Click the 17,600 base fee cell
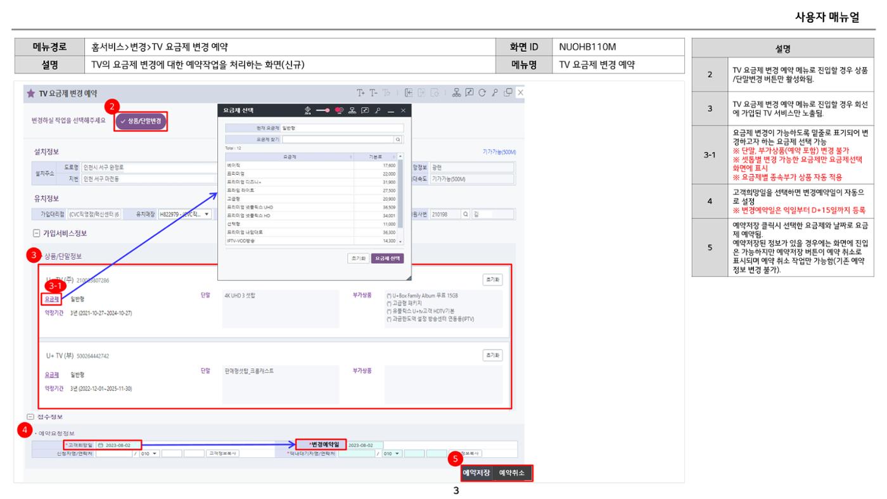The width and height of the screenshot is (887, 499). pyautogui.click(x=375, y=165)
